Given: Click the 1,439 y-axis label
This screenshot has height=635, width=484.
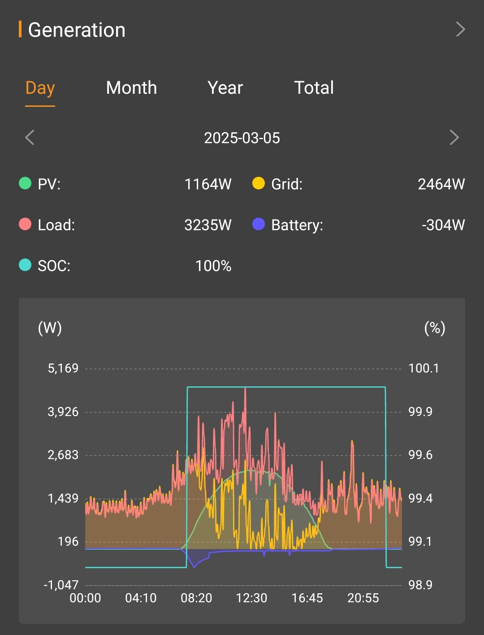Looking at the screenshot, I should click(63, 498).
